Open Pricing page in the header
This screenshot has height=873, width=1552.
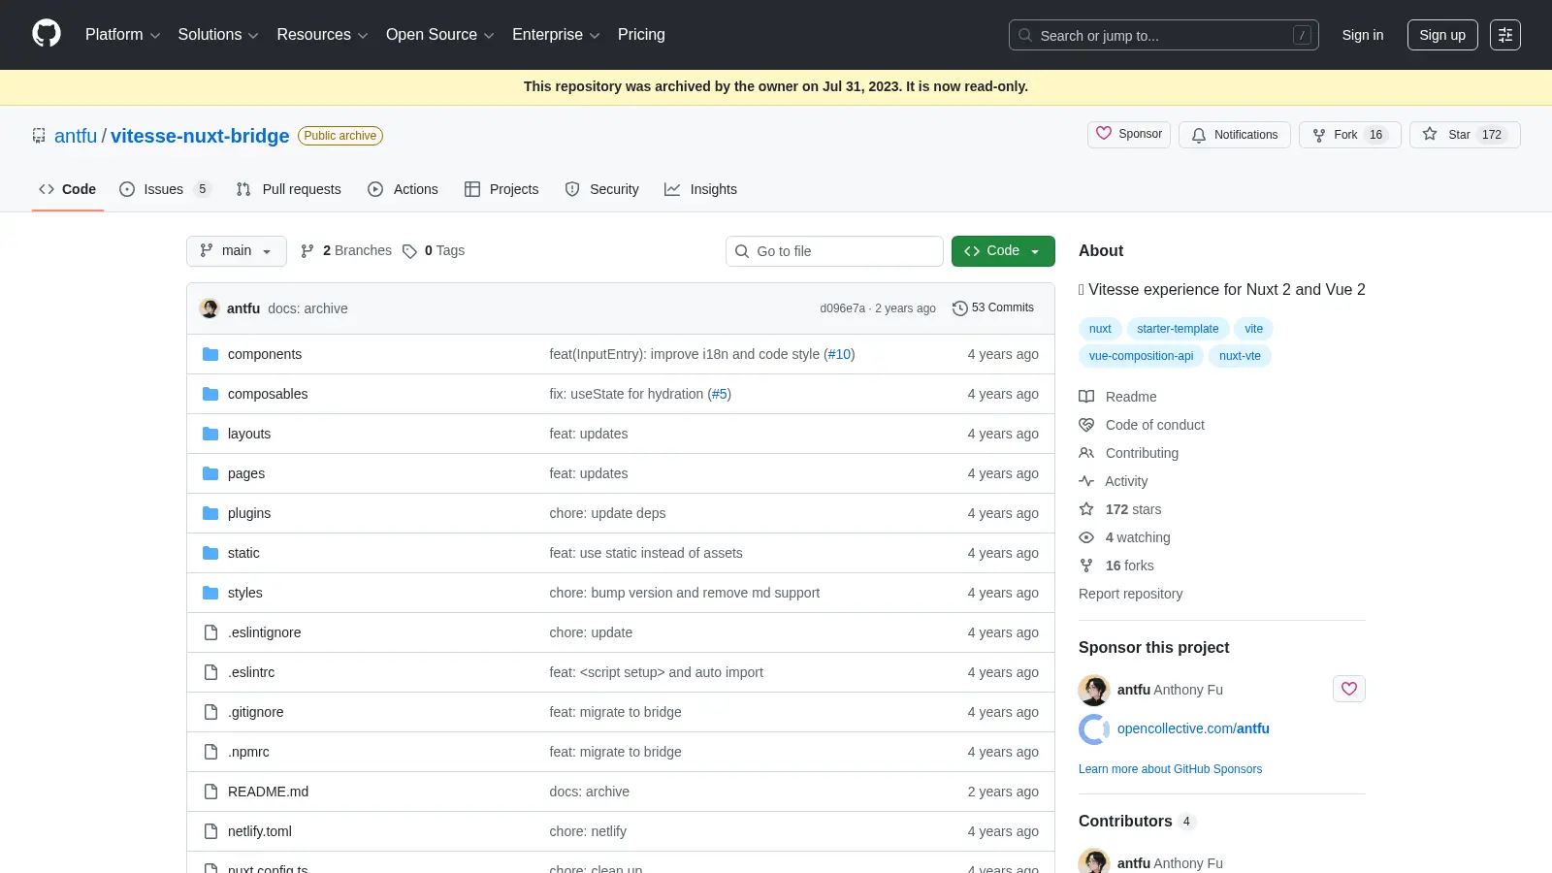(x=641, y=35)
